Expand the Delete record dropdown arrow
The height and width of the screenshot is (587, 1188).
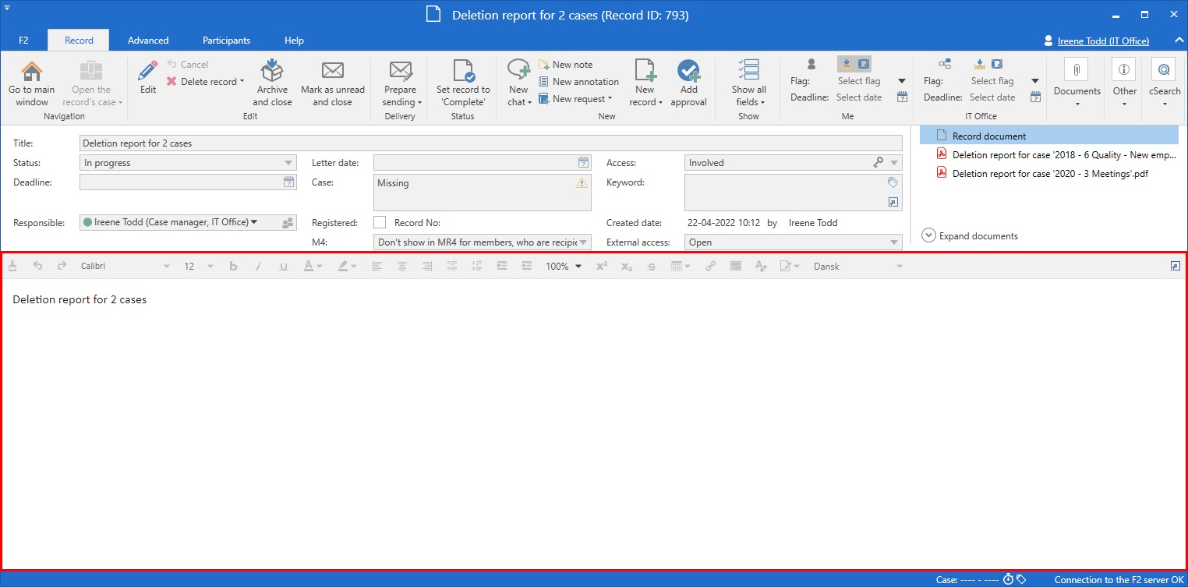[242, 82]
